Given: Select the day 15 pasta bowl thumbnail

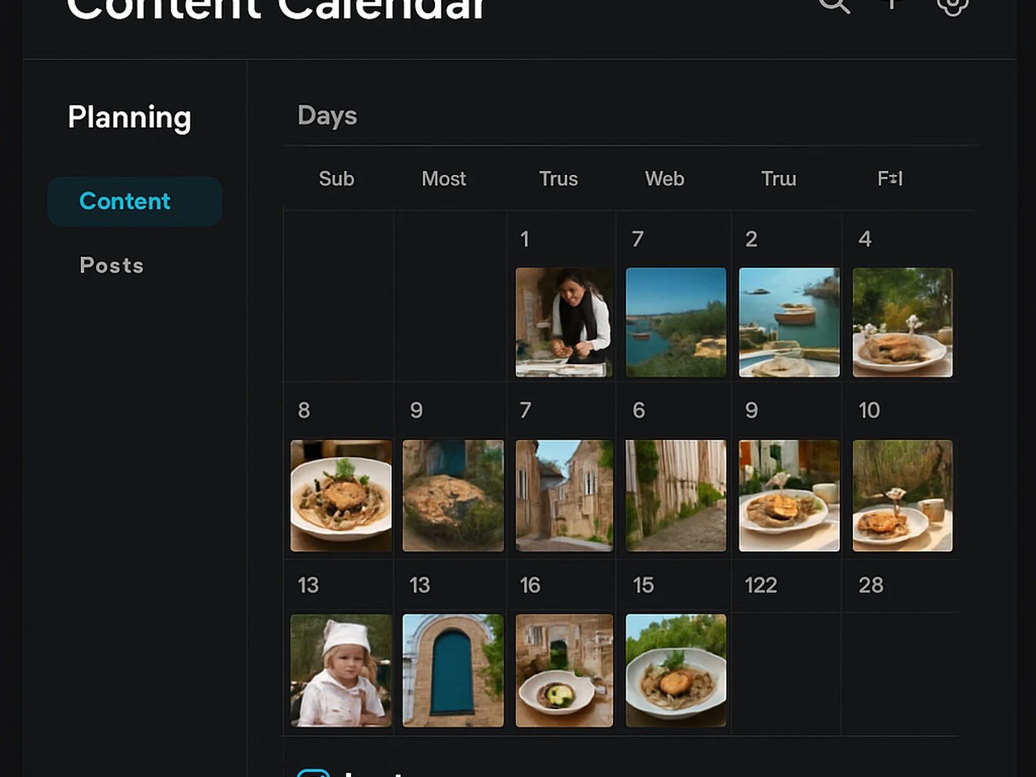Looking at the screenshot, I should [675, 670].
